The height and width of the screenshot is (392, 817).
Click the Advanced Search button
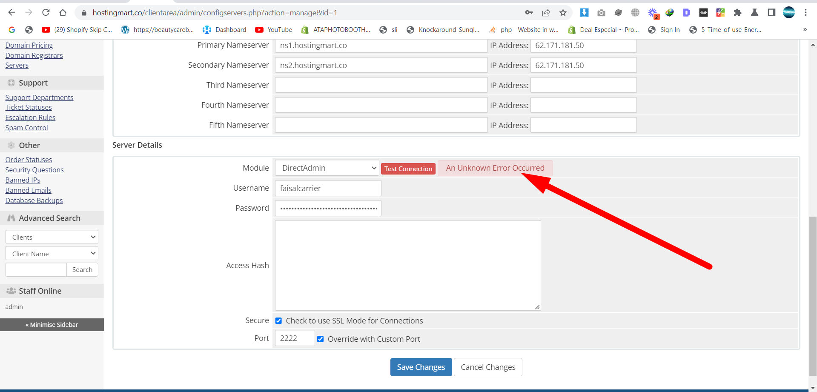tap(82, 270)
